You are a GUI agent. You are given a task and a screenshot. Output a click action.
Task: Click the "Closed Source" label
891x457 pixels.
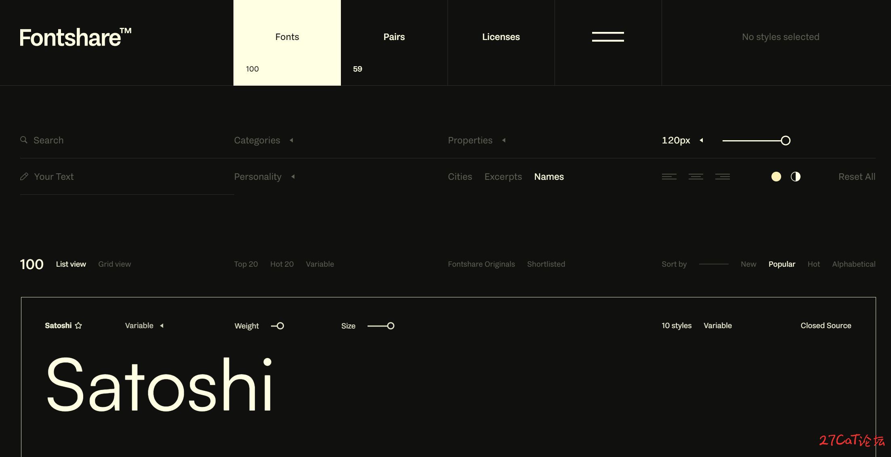[826, 325]
